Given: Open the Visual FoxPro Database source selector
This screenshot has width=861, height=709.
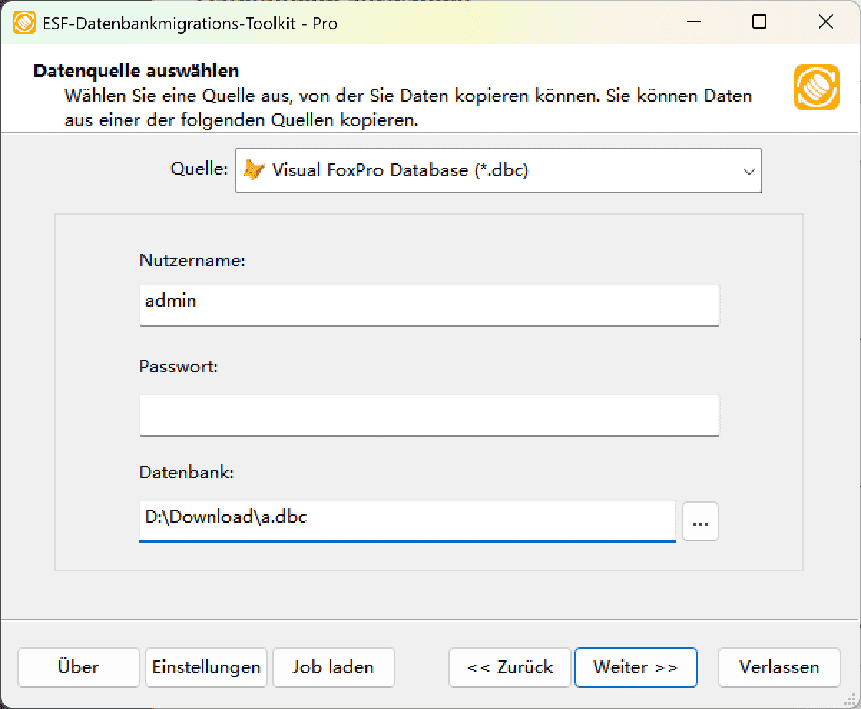Looking at the screenshot, I should click(x=498, y=170).
